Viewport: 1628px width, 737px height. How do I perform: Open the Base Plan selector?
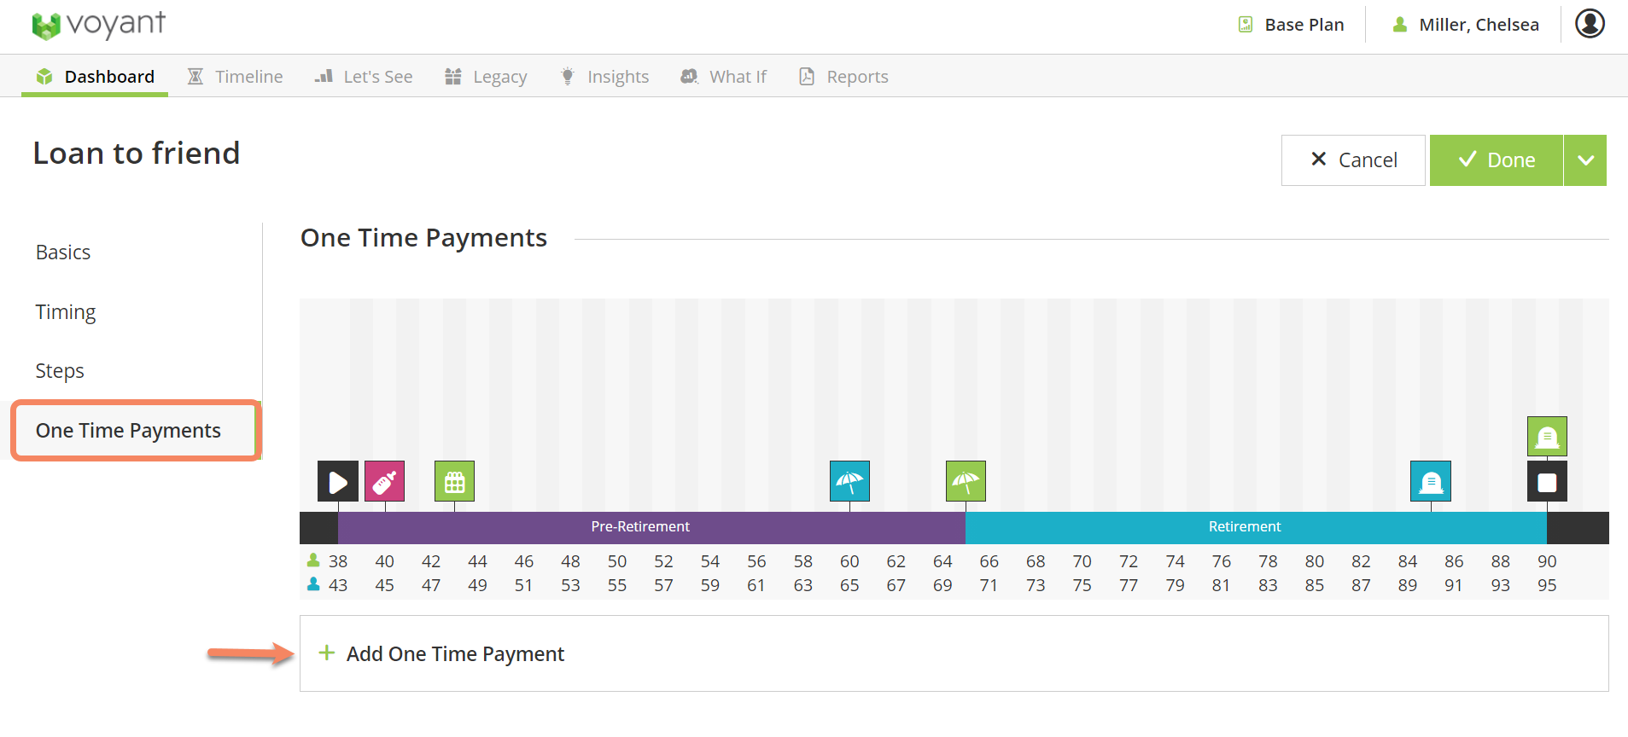[x=1292, y=25]
